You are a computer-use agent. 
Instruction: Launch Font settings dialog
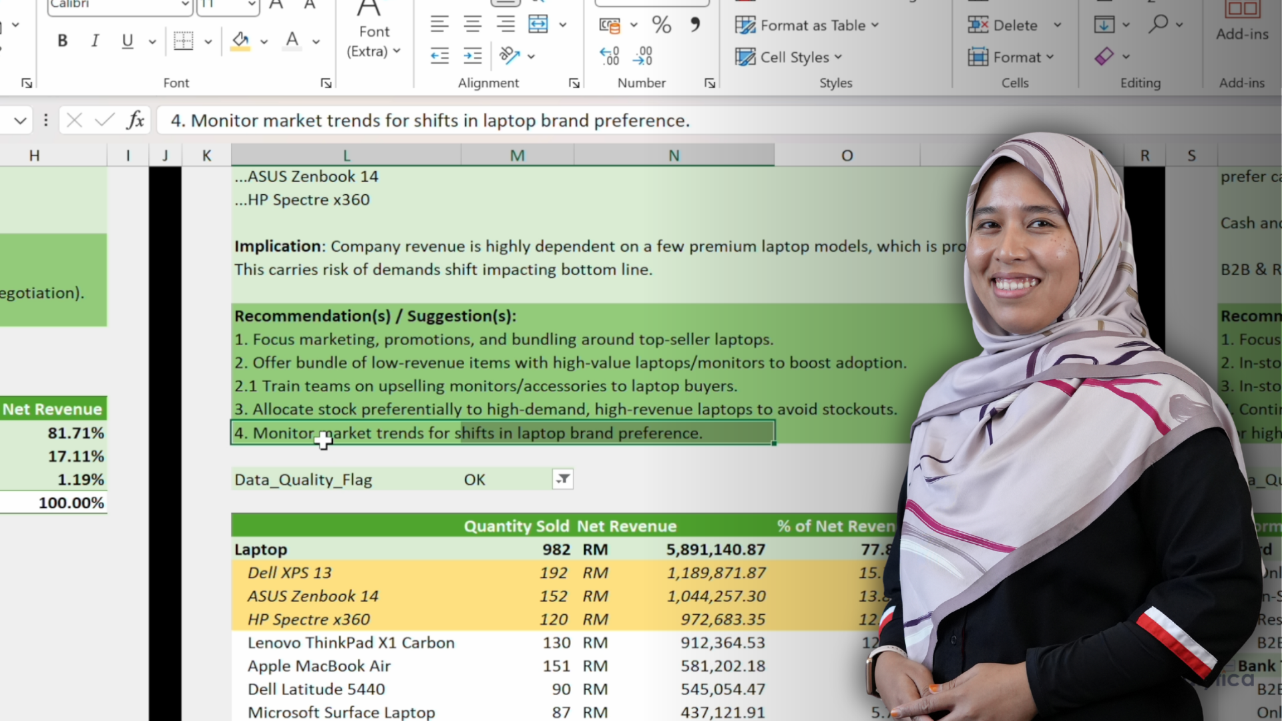(326, 83)
